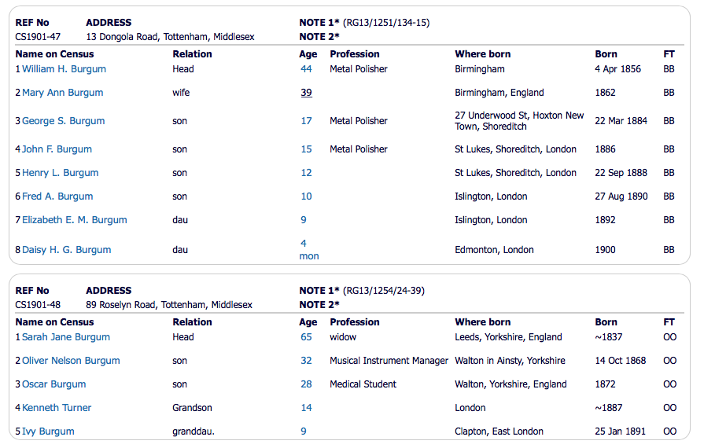Open the Ivy Burgum name link
Viewport: 704px width, 448px height.
[48, 431]
